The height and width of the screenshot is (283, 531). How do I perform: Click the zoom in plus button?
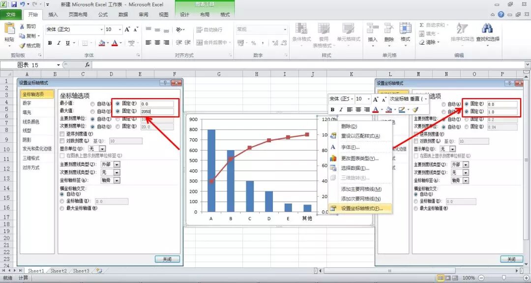526,278
